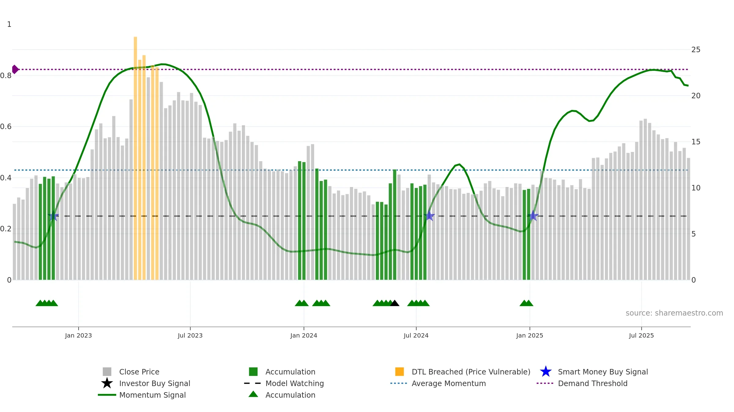Click the DTL Breached legend label
Viewport: 734px width, 412px height.
[471, 372]
